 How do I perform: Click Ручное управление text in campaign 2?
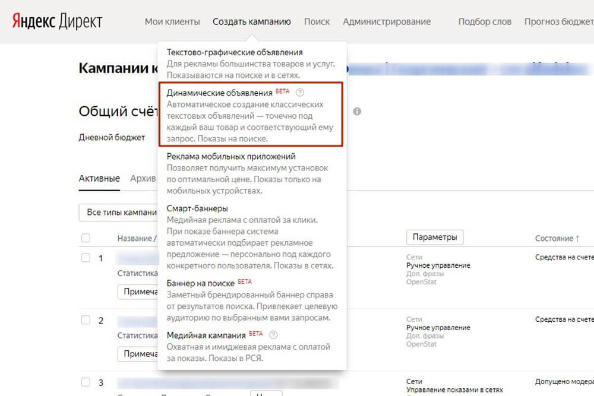pos(438,328)
